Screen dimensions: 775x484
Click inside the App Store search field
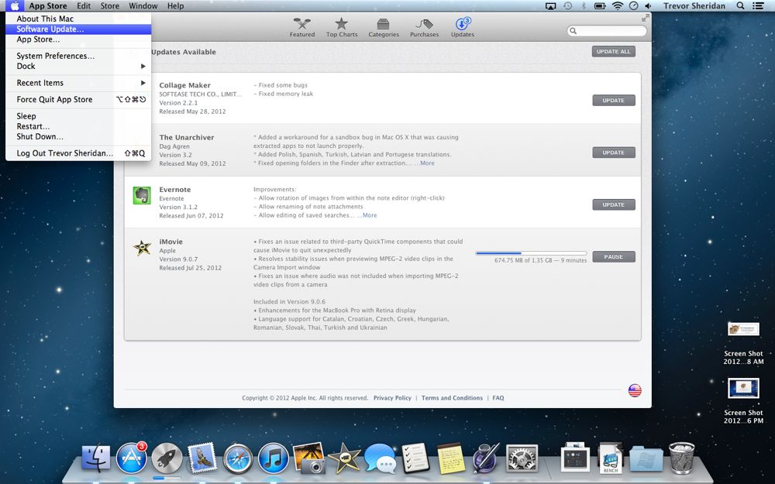click(x=611, y=31)
